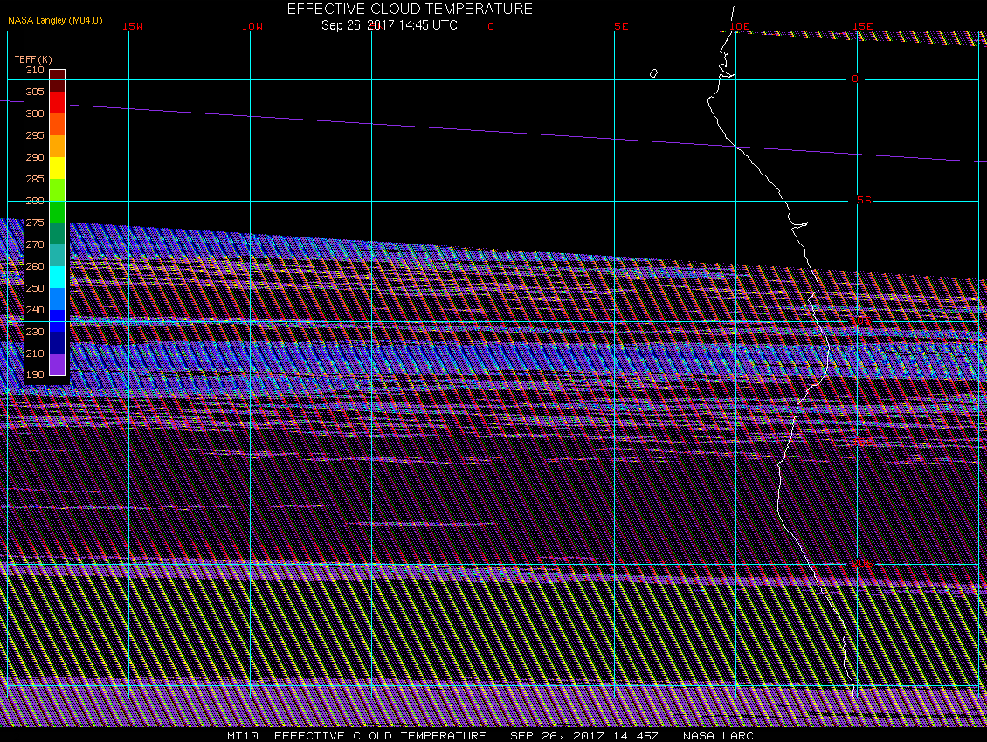The height and width of the screenshot is (742, 987).
Task: Click the 20S latitude label
Action: coord(862,563)
